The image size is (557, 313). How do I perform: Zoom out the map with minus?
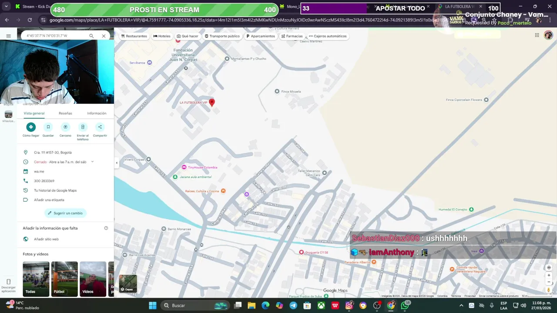549,282
